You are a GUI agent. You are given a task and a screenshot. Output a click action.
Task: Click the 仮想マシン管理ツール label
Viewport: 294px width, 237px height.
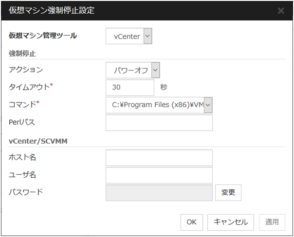click(x=43, y=35)
